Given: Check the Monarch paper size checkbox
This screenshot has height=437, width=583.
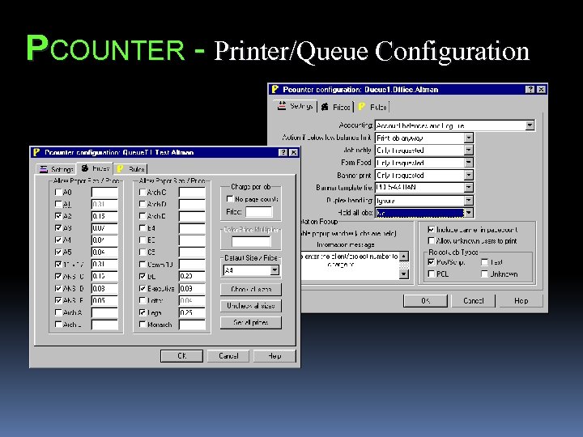Looking at the screenshot, I should pyautogui.click(x=143, y=325).
